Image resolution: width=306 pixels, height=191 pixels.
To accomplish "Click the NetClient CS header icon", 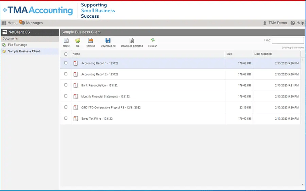I will 5,32.
